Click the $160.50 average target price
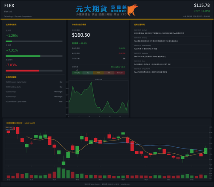This screenshot has width=214, height=187. point(81,35)
